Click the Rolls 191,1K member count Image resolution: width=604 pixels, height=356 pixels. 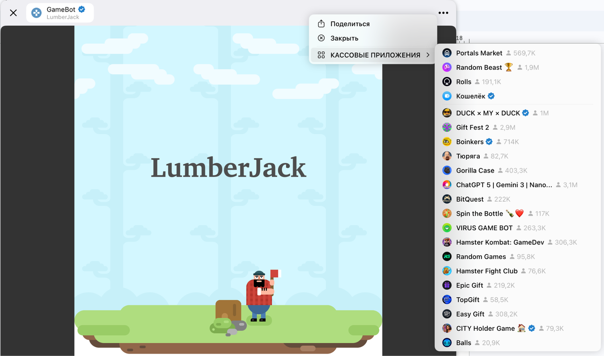(x=488, y=81)
